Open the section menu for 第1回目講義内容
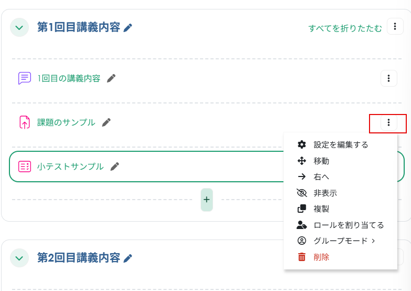Image resolution: width=411 pixels, height=291 pixels. pyautogui.click(x=395, y=27)
